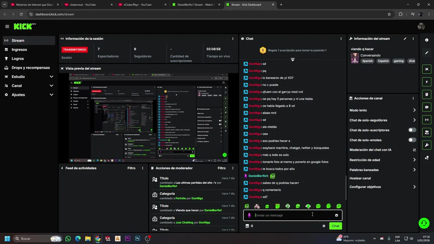Click the three-dots cluster sidebar icon

click(x=427, y=158)
